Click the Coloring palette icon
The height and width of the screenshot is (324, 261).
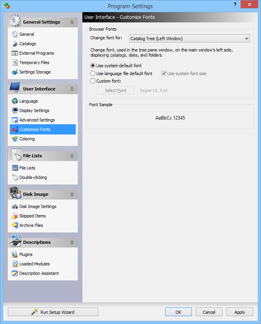click(15, 139)
